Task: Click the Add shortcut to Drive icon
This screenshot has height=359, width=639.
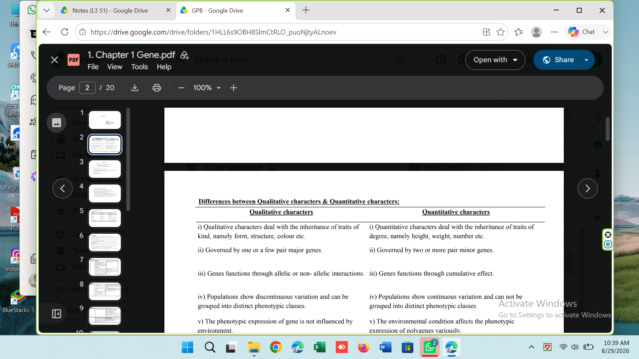Action: tap(185, 55)
